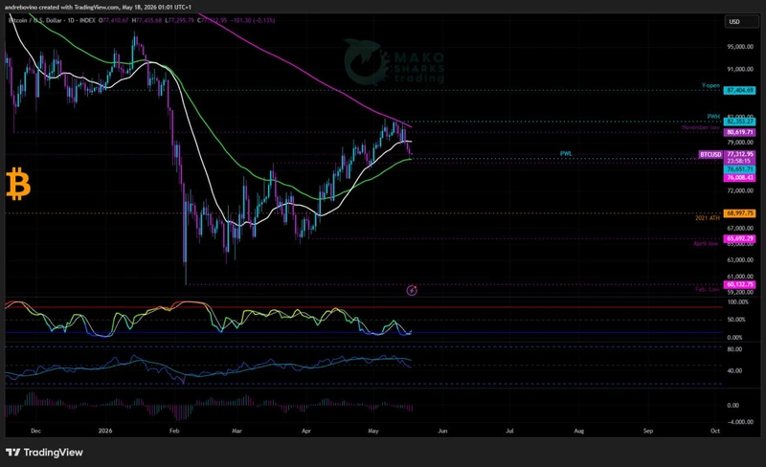The width and height of the screenshot is (766, 467).
Task: Click the Sep label on time axis
Action: 648,431
